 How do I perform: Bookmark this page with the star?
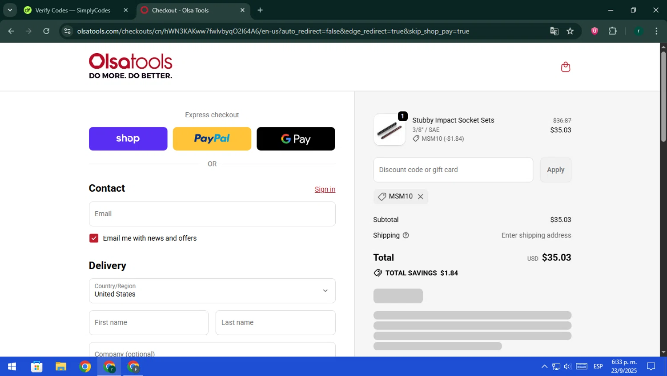[570, 31]
